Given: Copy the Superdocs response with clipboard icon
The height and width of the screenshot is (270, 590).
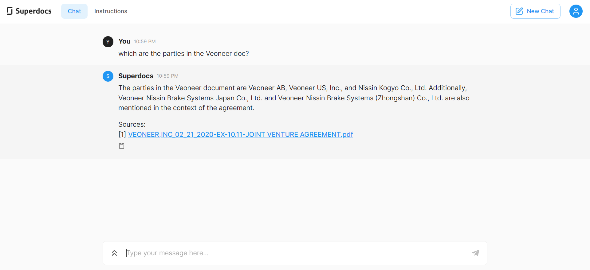Looking at the screenshot, I should pos(122,146).
